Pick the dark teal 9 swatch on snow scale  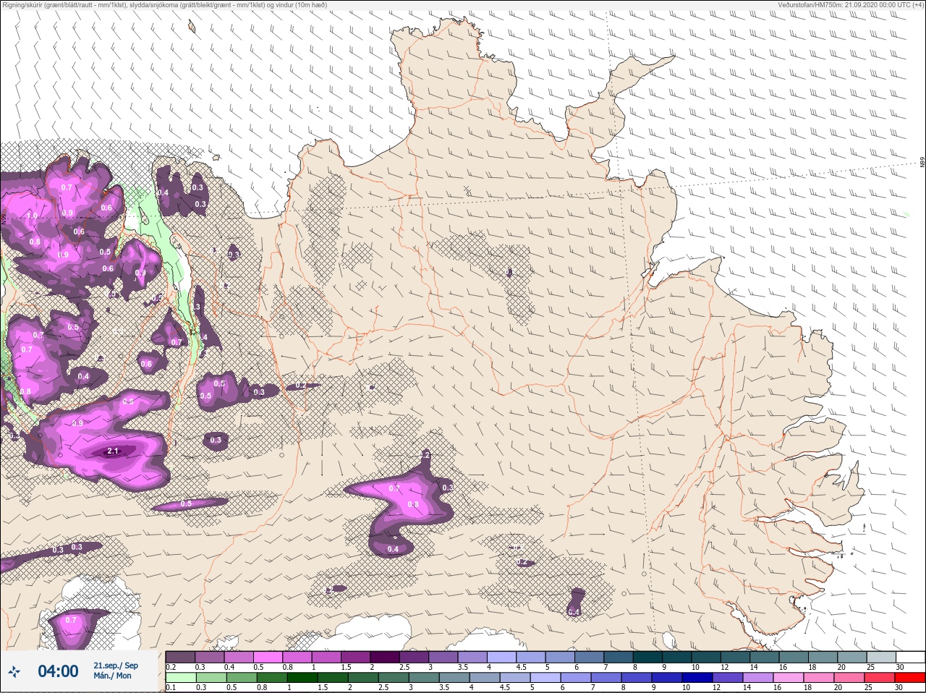[x=677, y=657]
